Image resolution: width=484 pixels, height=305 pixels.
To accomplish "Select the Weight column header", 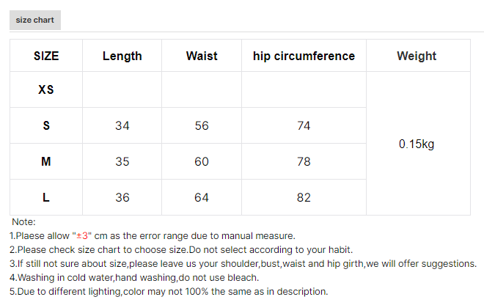I will tap(417, 56).
